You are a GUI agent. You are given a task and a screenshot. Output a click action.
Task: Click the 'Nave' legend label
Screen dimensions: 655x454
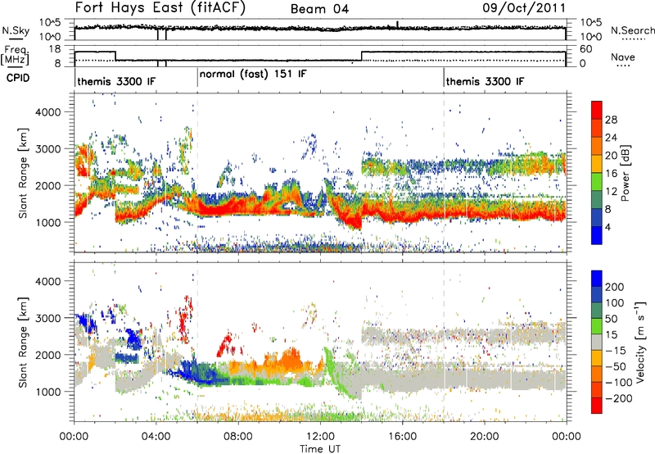click(x=623, y=57)
